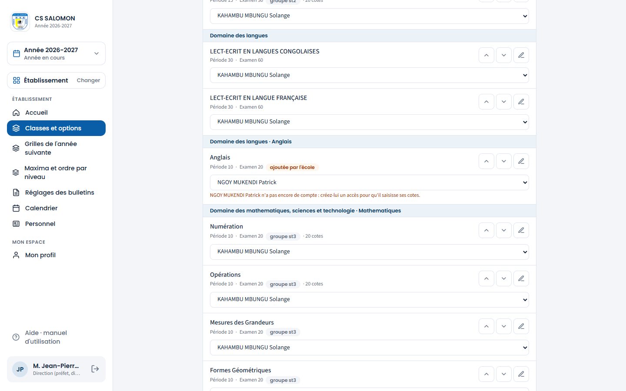Edit Formes Géométriques with pencil icon
The width and height of the screenshot is (626, 391).
(x=521, y=374)
